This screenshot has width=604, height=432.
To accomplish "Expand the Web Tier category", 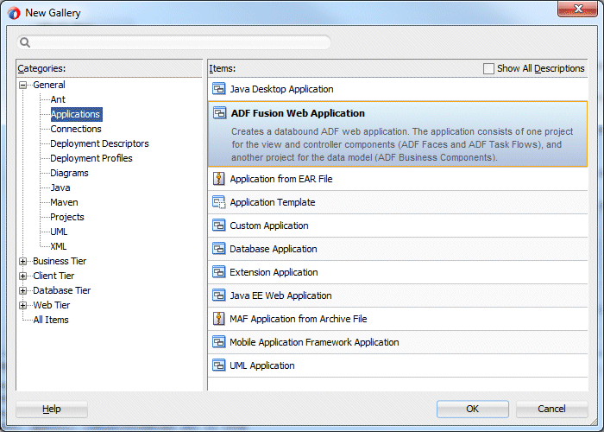I will (x=23, y=305).
